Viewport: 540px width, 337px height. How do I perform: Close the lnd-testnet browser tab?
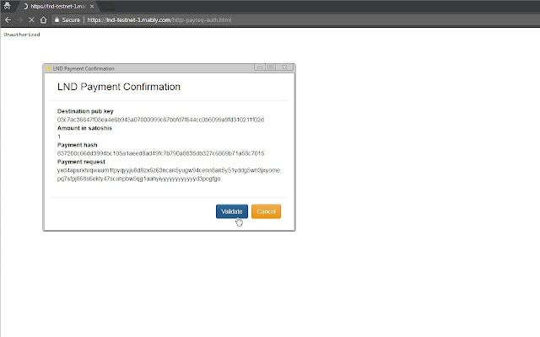point(92,6)
